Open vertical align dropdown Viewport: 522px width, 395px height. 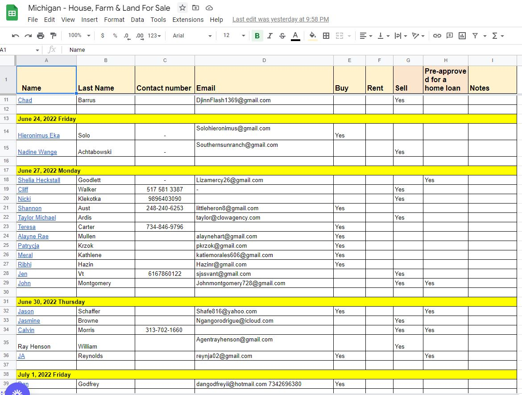(x=384, y=36)
